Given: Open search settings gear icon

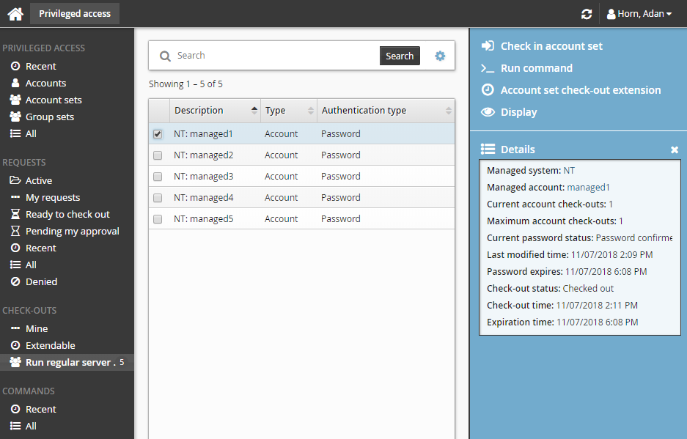Looking at the screenshot, I should (440, 56).
